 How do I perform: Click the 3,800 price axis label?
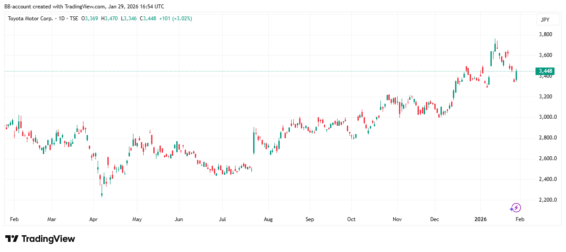coord(546,34)
